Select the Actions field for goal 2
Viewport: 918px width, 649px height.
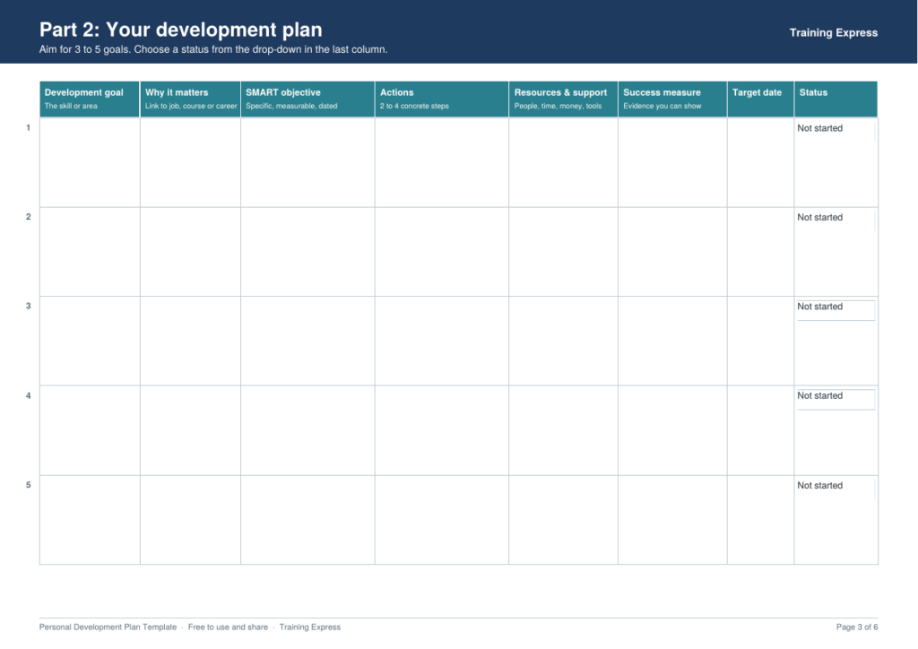[x=441, y=252]
